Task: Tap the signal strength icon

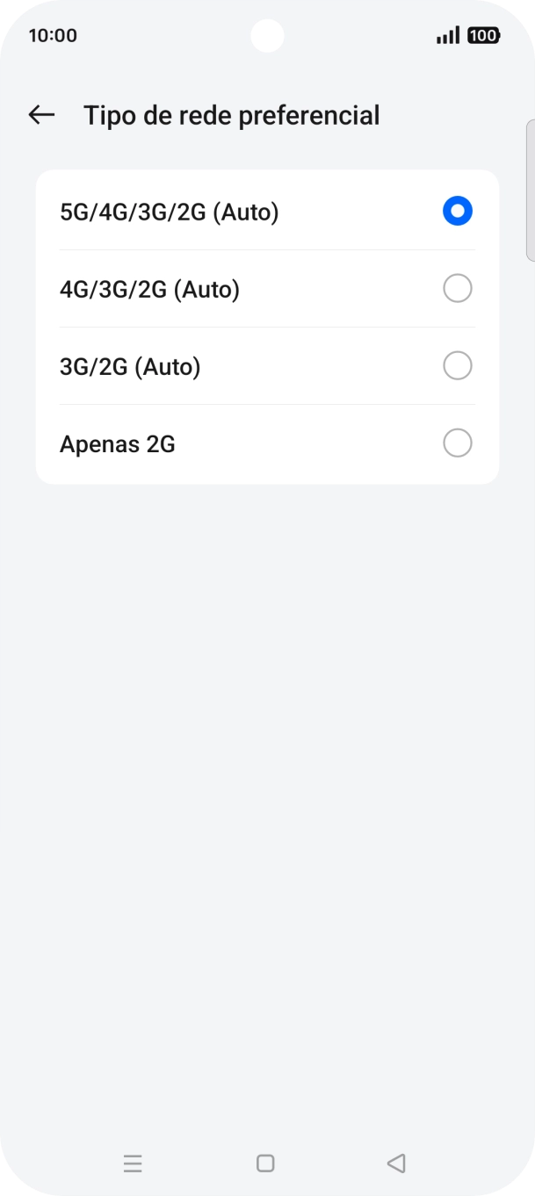Action: click(x=447, y=35)
